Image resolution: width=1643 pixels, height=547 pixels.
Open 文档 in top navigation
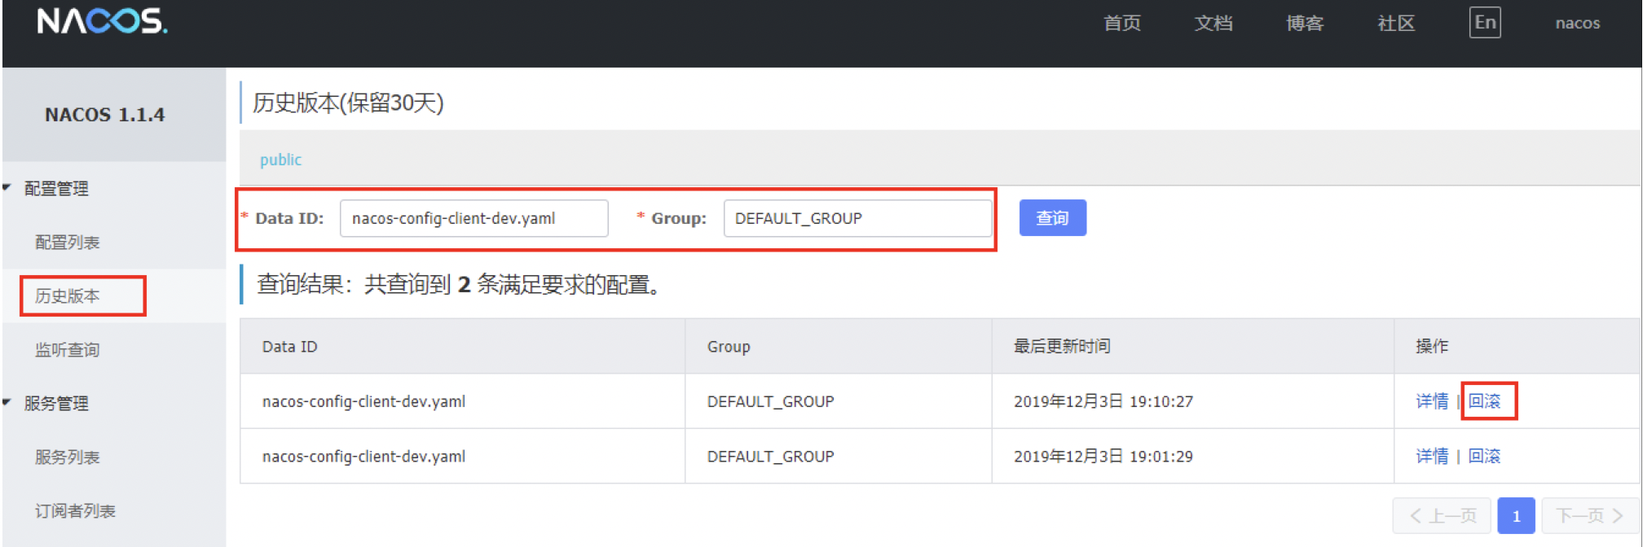[1213, 24]
